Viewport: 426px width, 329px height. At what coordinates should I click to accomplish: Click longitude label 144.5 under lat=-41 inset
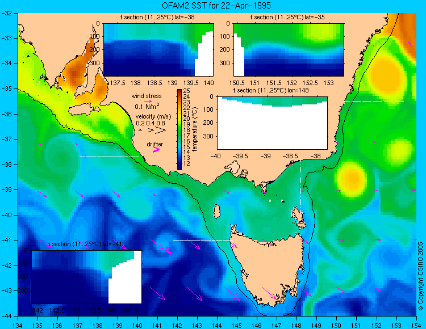[131, 310]
